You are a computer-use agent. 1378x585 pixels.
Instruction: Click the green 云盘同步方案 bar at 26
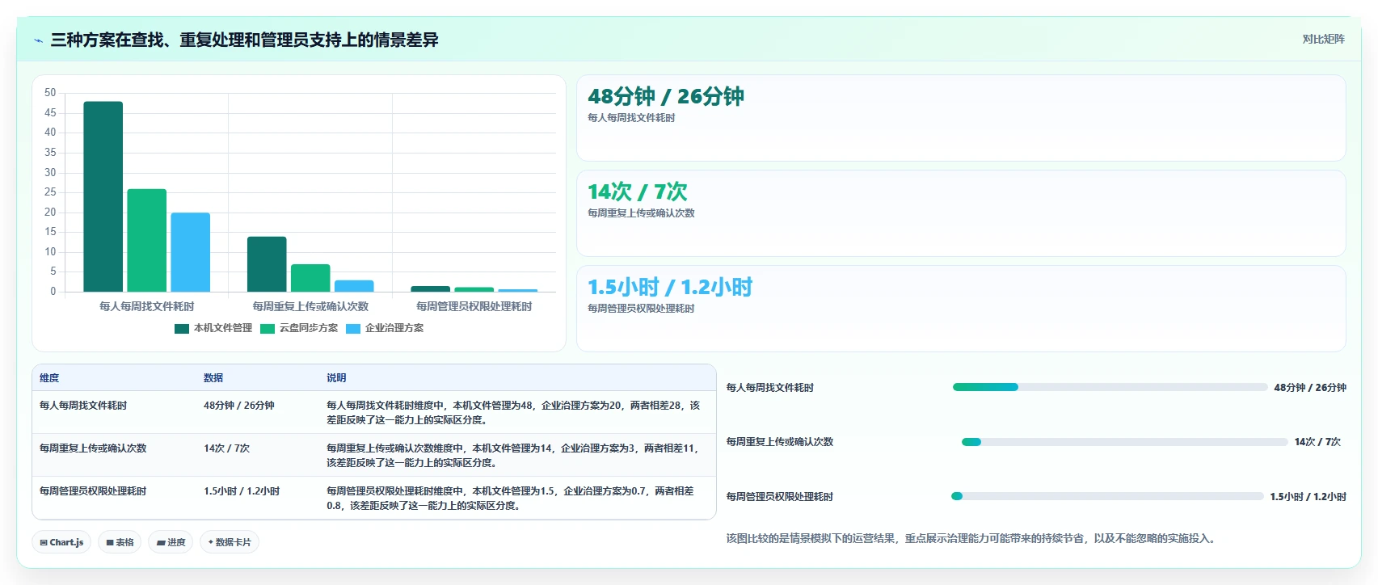pyautogui.click(x=147, y=240)
